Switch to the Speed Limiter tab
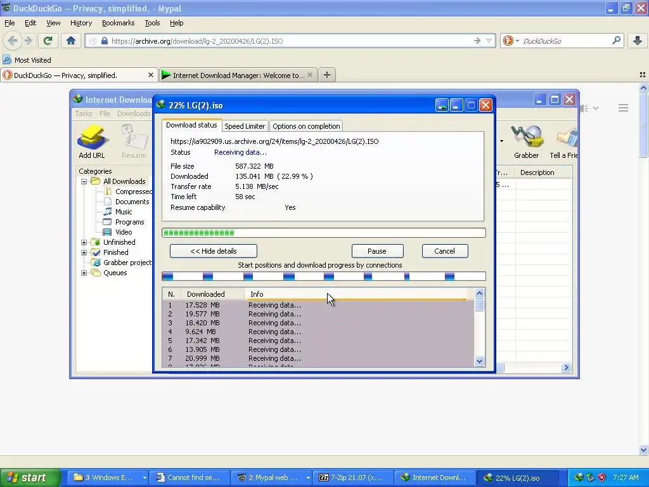The height and width of the screenshot is (487, 649). (x=245, y=126)
